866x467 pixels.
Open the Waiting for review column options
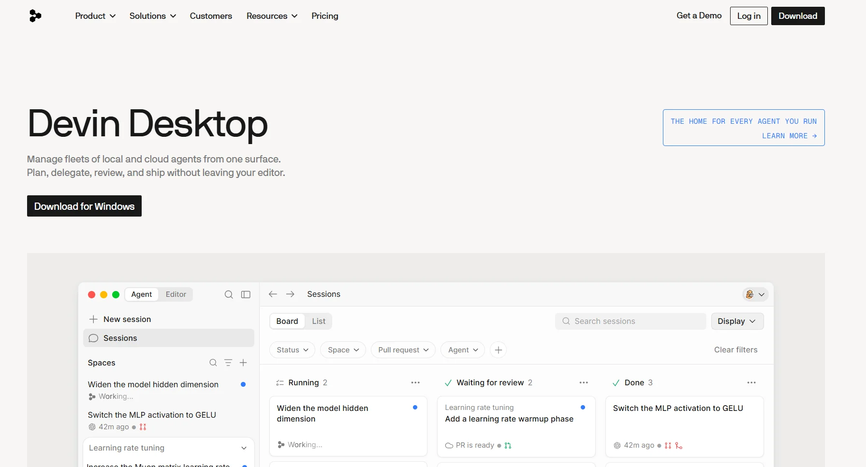click(584, 382)
